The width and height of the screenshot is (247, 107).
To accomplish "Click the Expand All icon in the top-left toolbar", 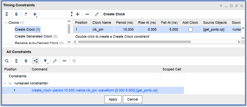I will [x=16, y=14].
